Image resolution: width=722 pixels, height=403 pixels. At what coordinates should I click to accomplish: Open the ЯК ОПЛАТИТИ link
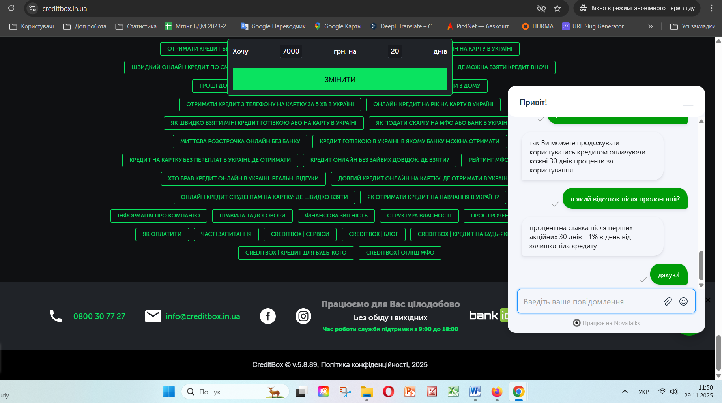tap(162, 234)
